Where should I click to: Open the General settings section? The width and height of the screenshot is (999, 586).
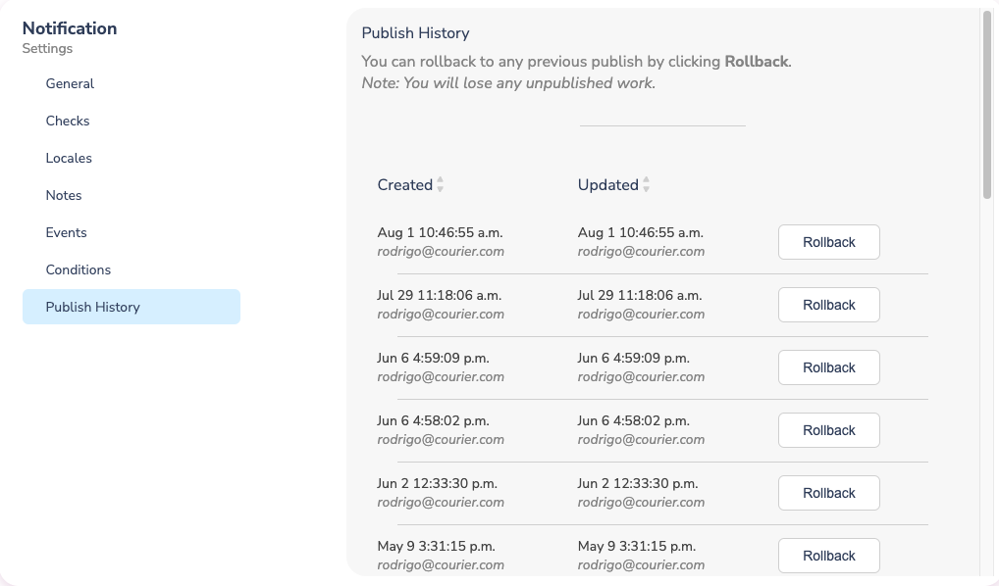[70, 83]
